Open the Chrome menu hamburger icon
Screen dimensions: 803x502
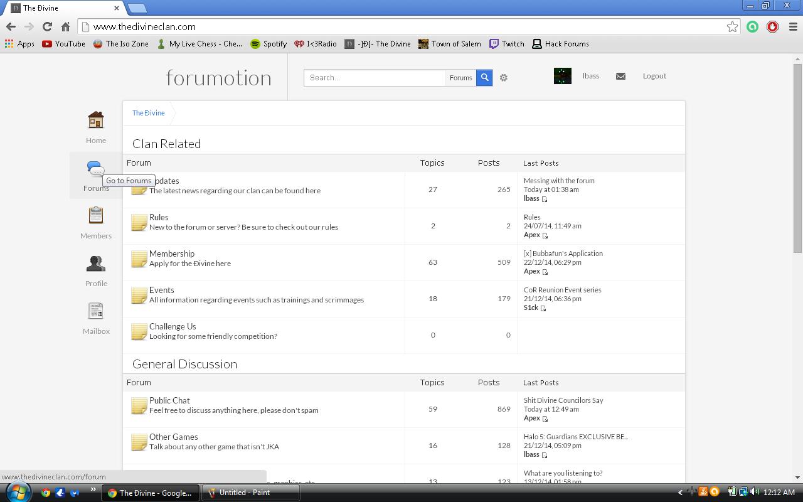point(793,26)
